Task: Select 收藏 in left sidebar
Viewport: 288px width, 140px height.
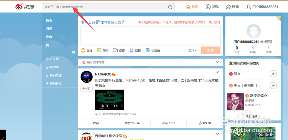Action: coord(49,37)
